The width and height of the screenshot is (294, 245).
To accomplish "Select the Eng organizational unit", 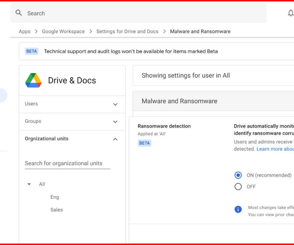I will click(55, 197).
